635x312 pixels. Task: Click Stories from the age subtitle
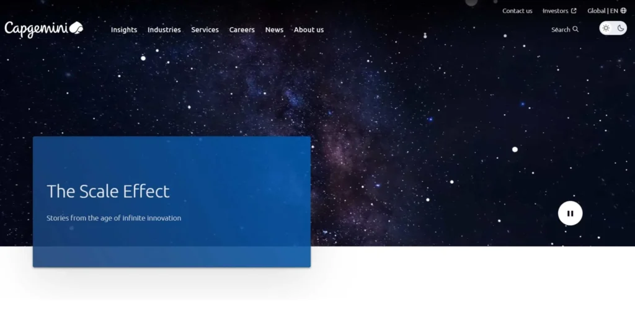(x=114, y=218)
